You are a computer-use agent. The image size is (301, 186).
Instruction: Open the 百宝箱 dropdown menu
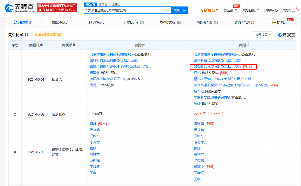230,10
